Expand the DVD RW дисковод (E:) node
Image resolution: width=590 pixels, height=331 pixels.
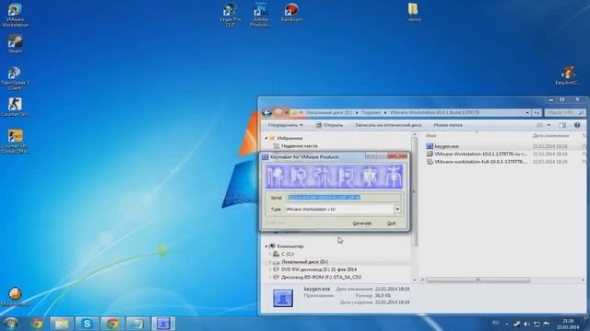pyautogui.click(x=270, y=269)
